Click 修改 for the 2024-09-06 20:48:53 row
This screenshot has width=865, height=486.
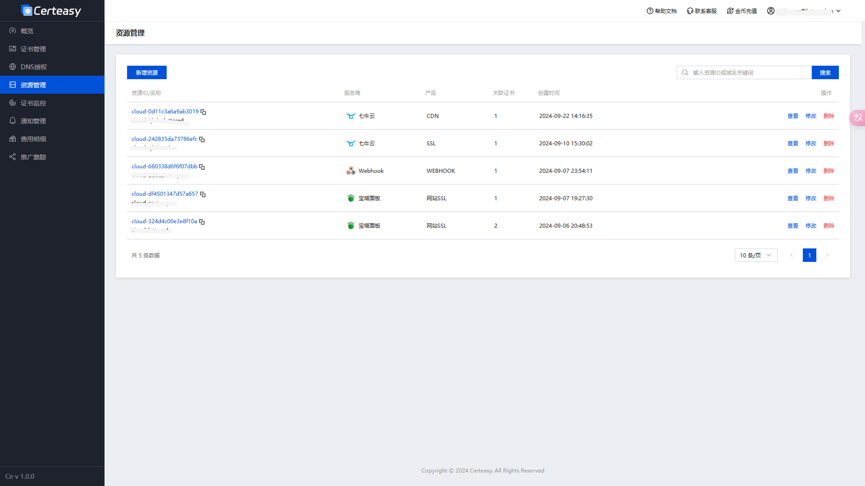point(811,225)
